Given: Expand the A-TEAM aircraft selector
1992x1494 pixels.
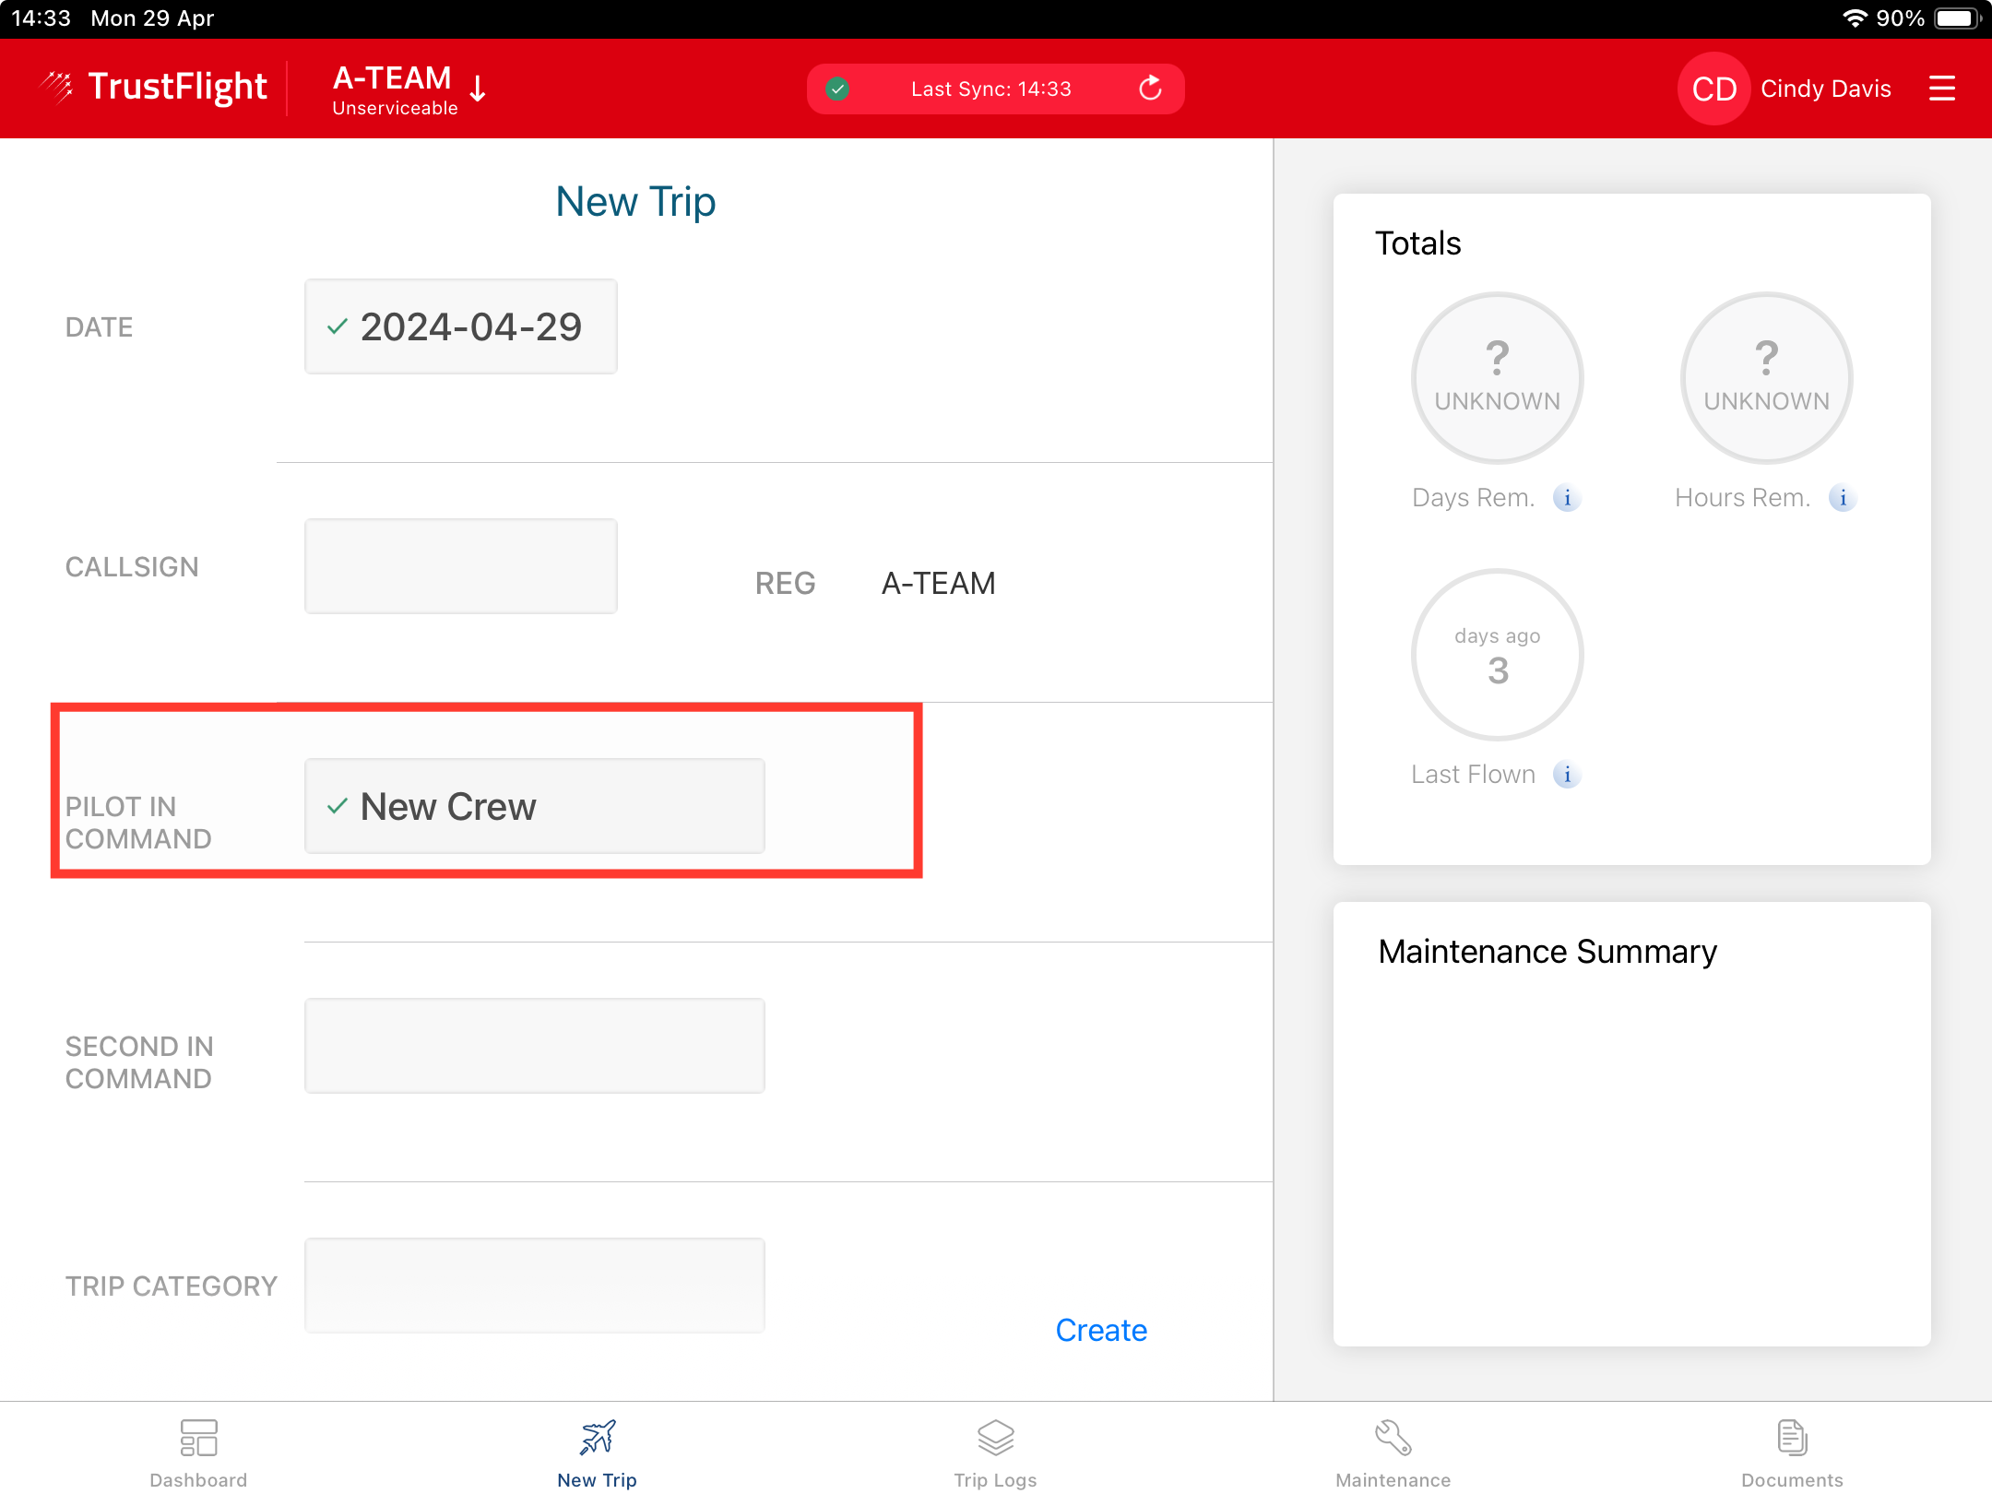Looking at the screenshot, I should tap(409, 89).
